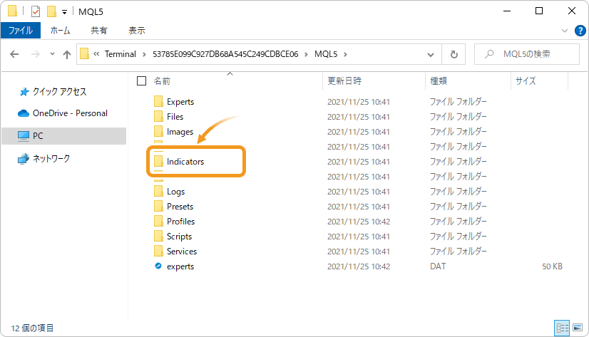The image size is (589, 337).
Task: Sort by the 名前 column header
Action: [x=162, y=81]
